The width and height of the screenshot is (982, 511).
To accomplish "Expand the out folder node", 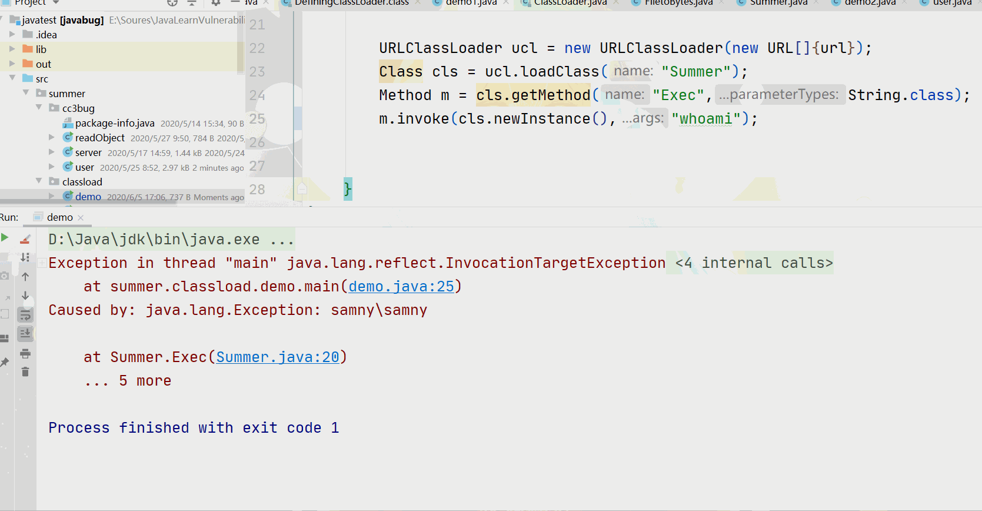I will coord(12,64).
